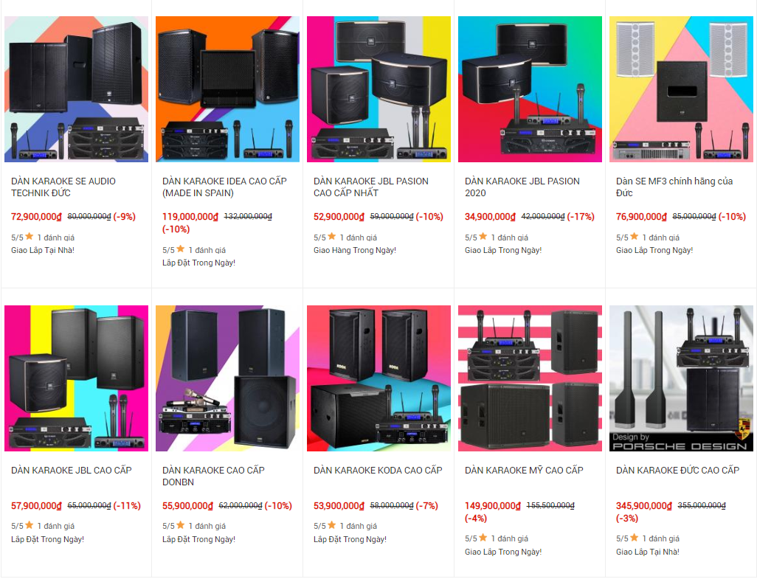
Task: Open DÀN KARAOKE MỸ CAO CẤP title
Action: [x=524, y=471]
